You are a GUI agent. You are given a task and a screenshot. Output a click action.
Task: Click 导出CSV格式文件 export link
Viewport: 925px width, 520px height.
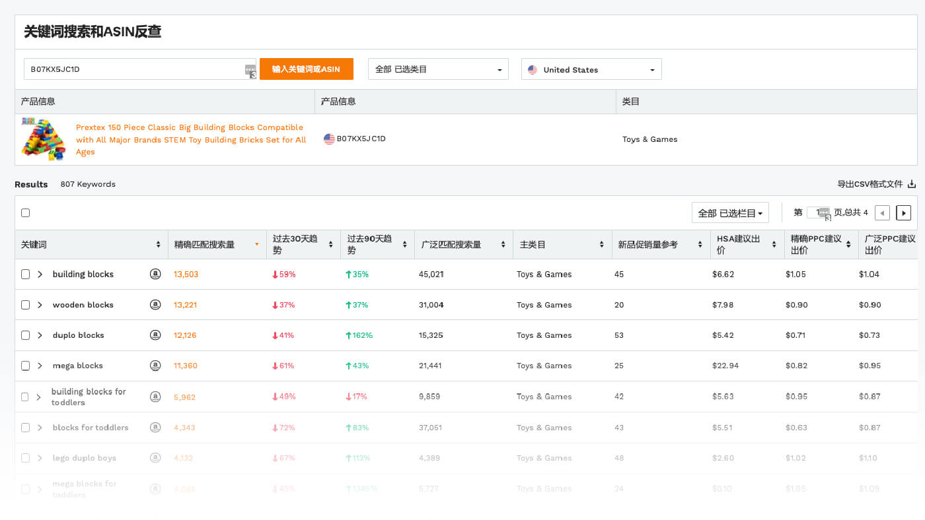pyautogui.click(x=869, y=184)
